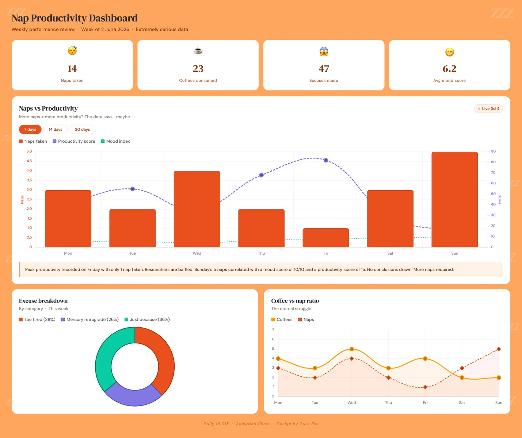The width and height of the screenshot is (522, 438).
Task: Click Wednesday coffees peak point
Action: tap(352, 349)
